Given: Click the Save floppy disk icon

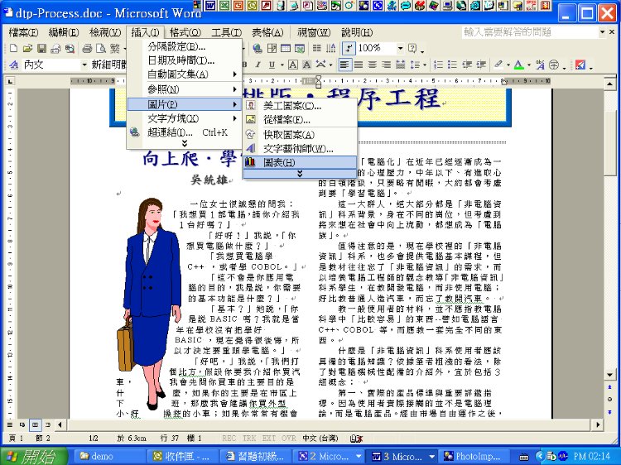Looking at the screenshot, I should (x=41, y=48).
